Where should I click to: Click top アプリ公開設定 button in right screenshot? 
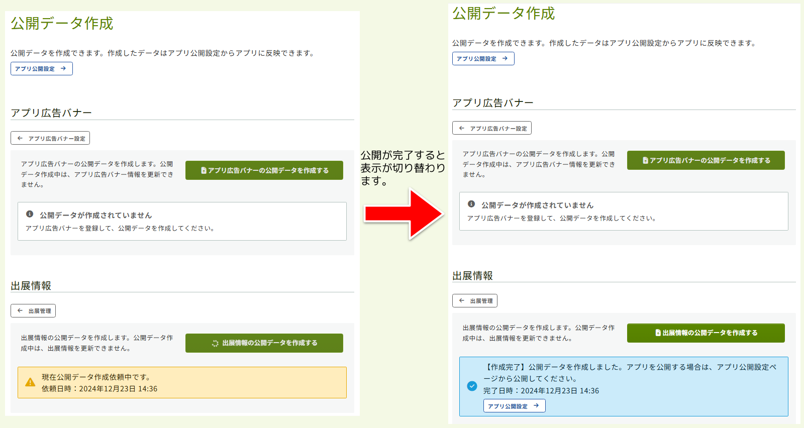click(x=483, y=58)
